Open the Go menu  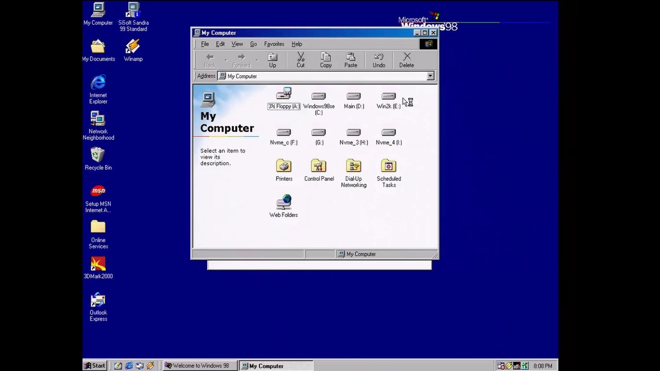(x=253, y=44)
